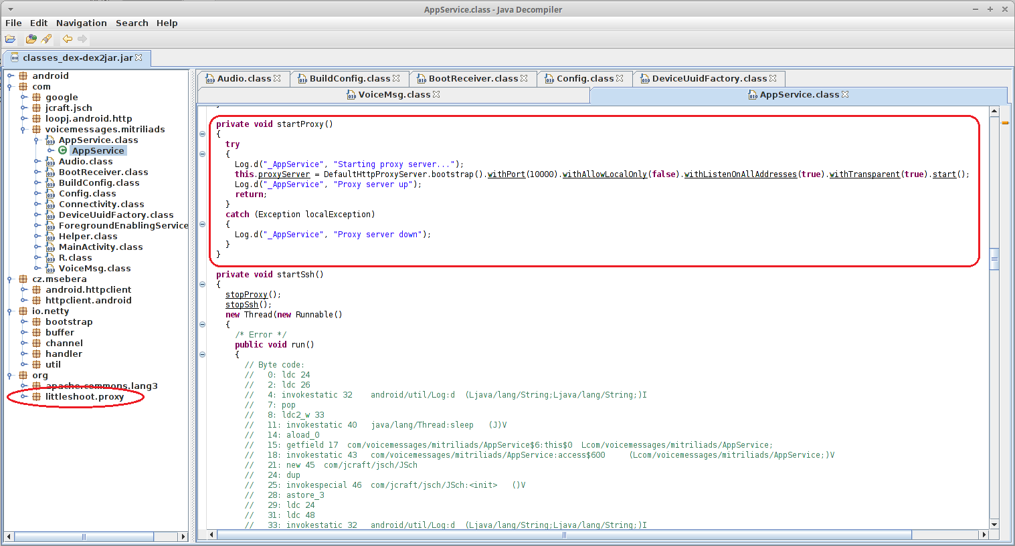Image resolution: width=1015 pixels, height=546 pixels.
Task: Switch to the Config.class tab
Action: pyautogui.click(x=585, y=78)
